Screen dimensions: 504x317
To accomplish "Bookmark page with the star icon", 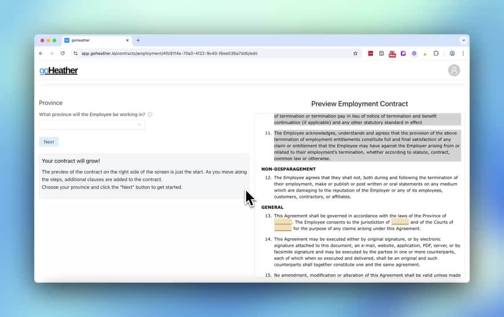I will [x=355, y=53].
